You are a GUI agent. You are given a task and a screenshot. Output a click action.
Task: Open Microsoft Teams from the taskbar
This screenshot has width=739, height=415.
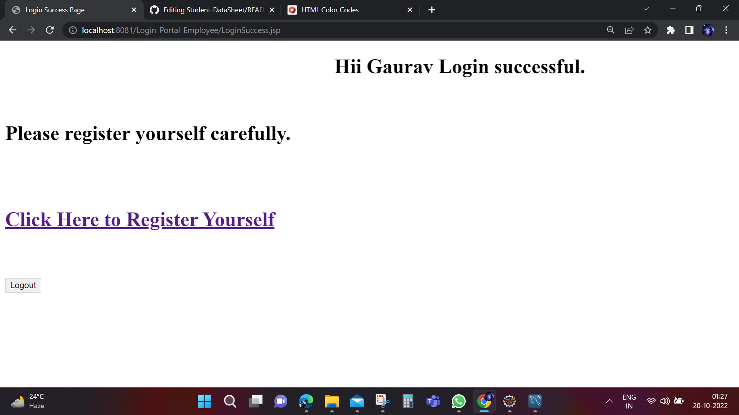tap(433, 401)
